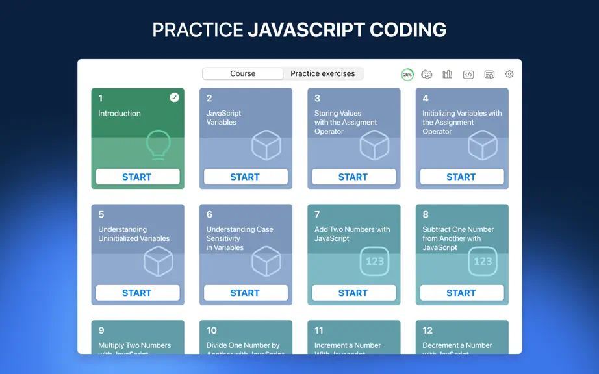599x374 pixels.
Task: Switch to the Practice exercises tab
Action: pos(323,73)
